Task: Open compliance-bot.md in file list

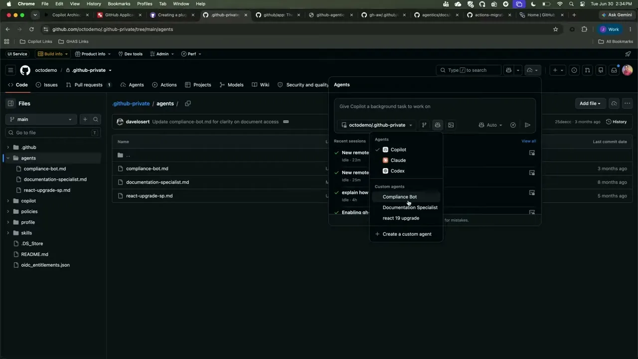Action: [147, 169]
